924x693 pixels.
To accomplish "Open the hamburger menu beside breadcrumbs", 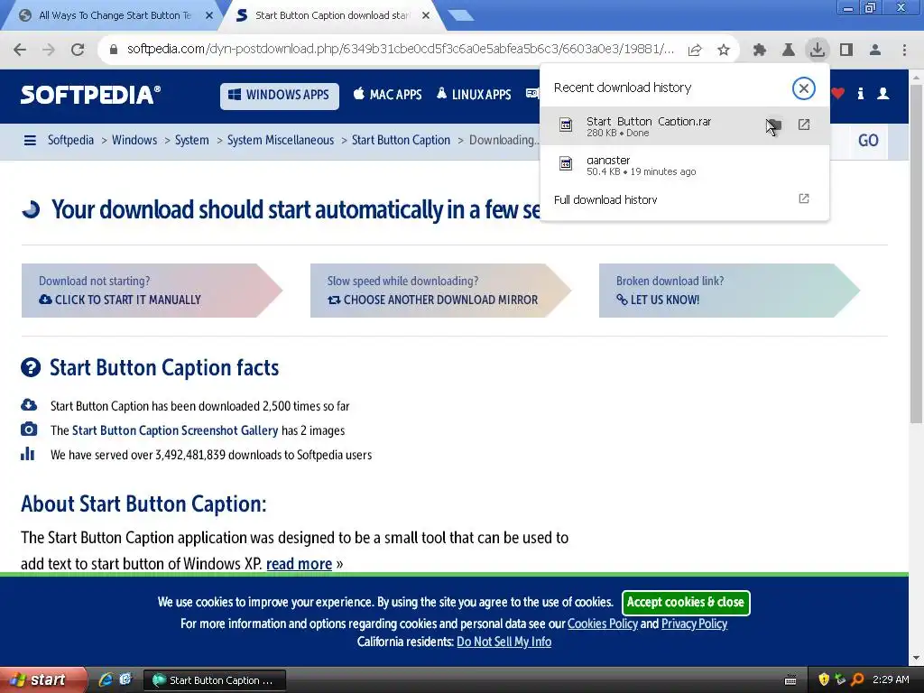I will 30,140.
